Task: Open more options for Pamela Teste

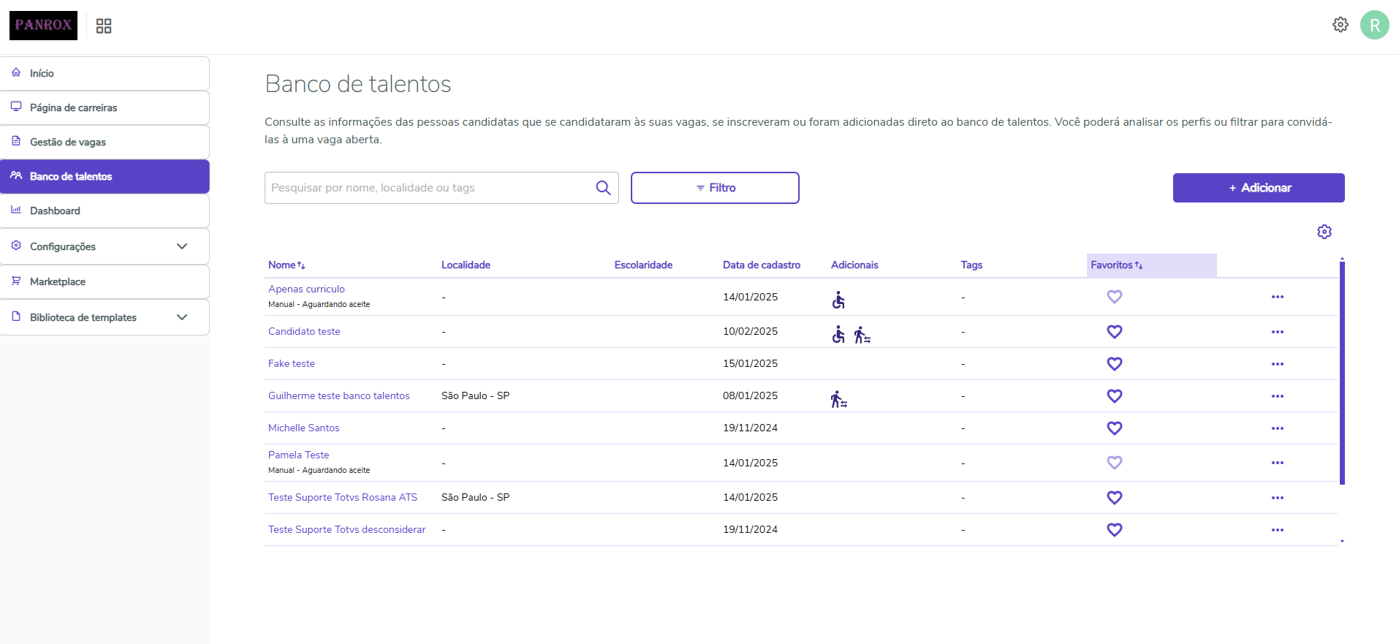Action: (1278, 463)
